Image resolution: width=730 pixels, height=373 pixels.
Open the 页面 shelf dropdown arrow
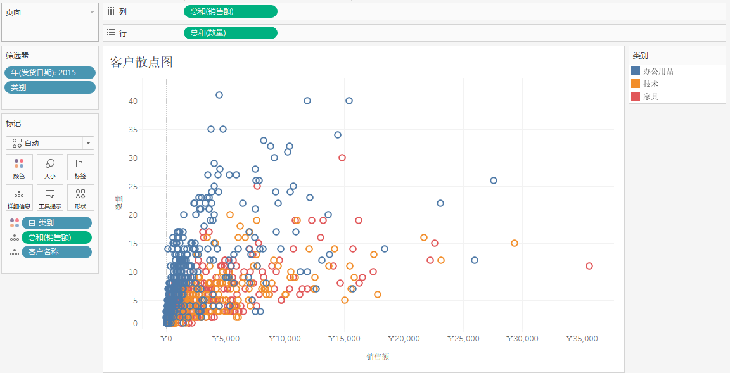click(x=92, y=12)
